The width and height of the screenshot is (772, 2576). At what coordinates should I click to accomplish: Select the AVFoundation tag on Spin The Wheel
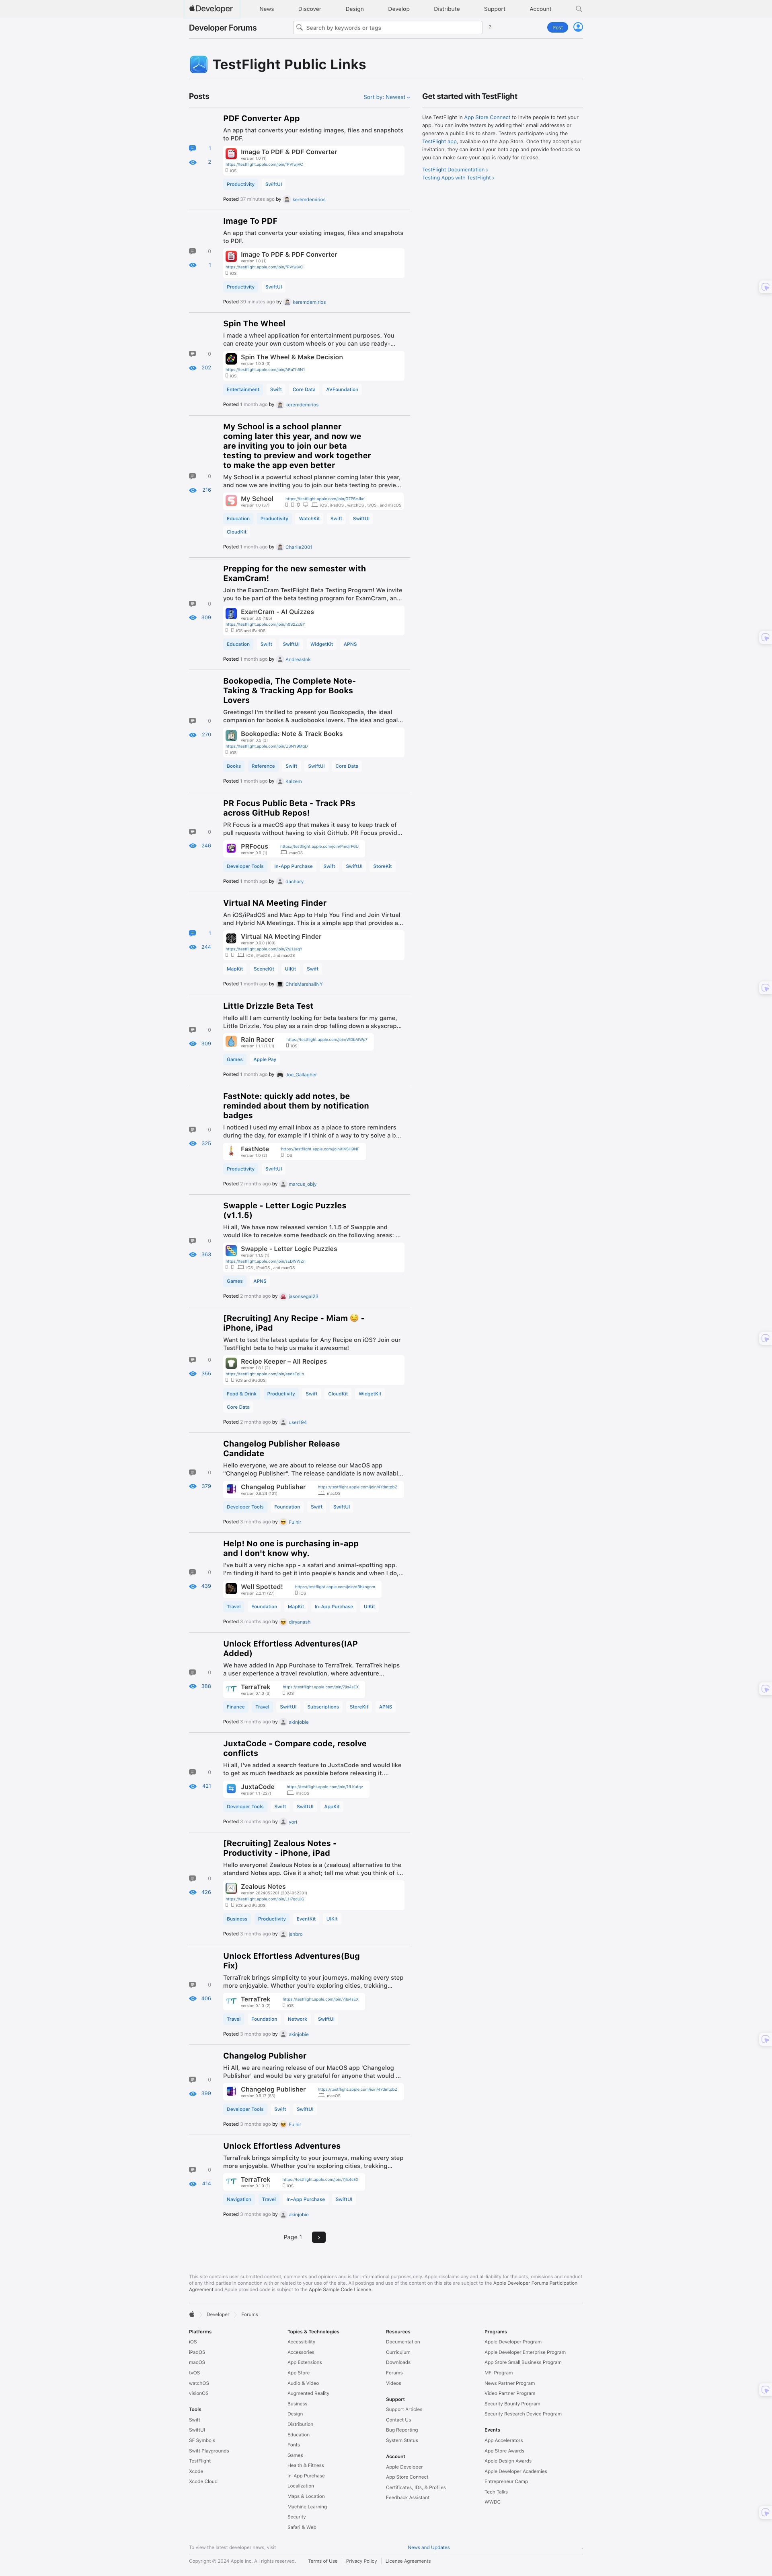343,390
